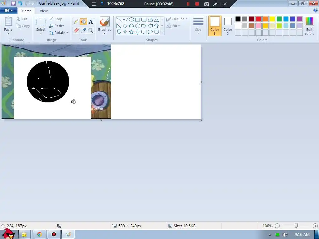The width and height of the screenshot is (319, 239).
Task: Open the screen recorder taskbar button
Action: point(54,235)
